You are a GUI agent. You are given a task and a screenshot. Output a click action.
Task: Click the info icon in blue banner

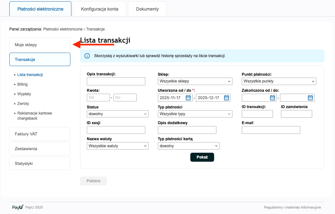[87, 56]
